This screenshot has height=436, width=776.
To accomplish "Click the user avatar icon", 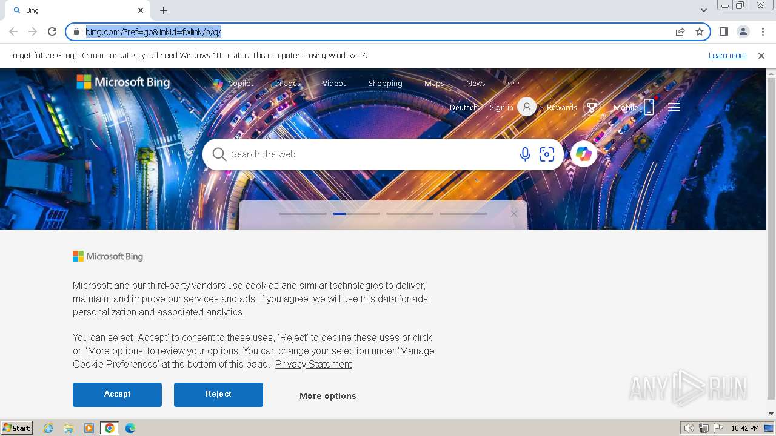I will tap(527, 107).
